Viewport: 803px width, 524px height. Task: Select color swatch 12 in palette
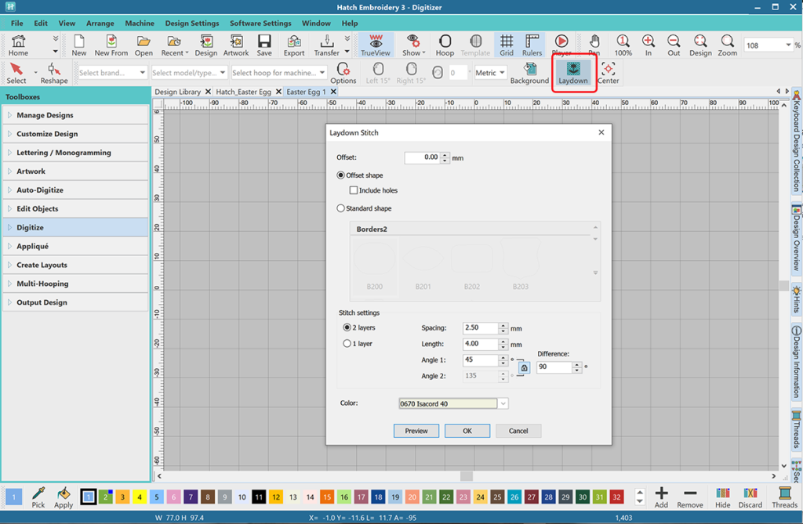point(276,497)
